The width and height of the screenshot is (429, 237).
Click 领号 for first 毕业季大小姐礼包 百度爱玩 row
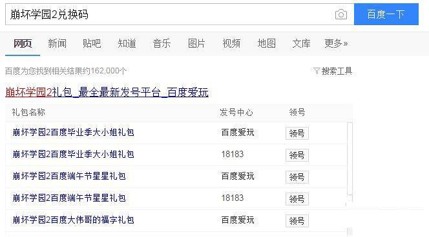(x=297, y=133)
